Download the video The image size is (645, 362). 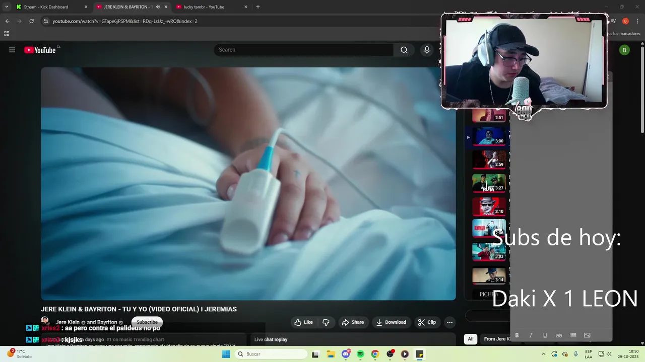tap(391, 322)
